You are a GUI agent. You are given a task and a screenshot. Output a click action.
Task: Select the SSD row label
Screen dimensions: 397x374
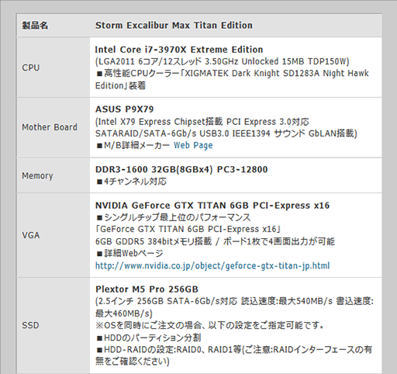point(30,325)
